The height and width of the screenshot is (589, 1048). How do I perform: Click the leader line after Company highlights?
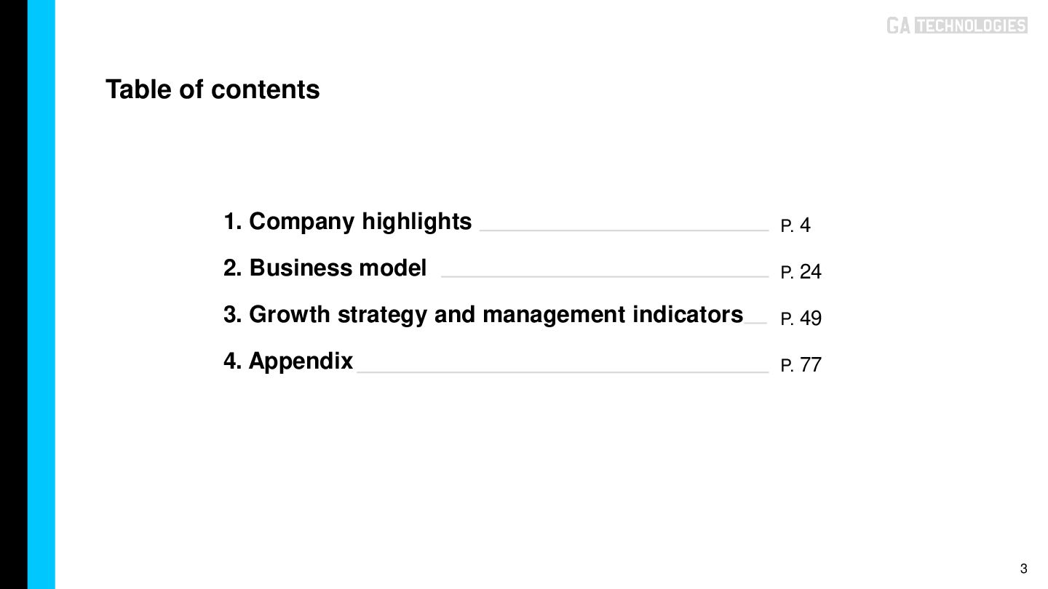tap(624, 231)
